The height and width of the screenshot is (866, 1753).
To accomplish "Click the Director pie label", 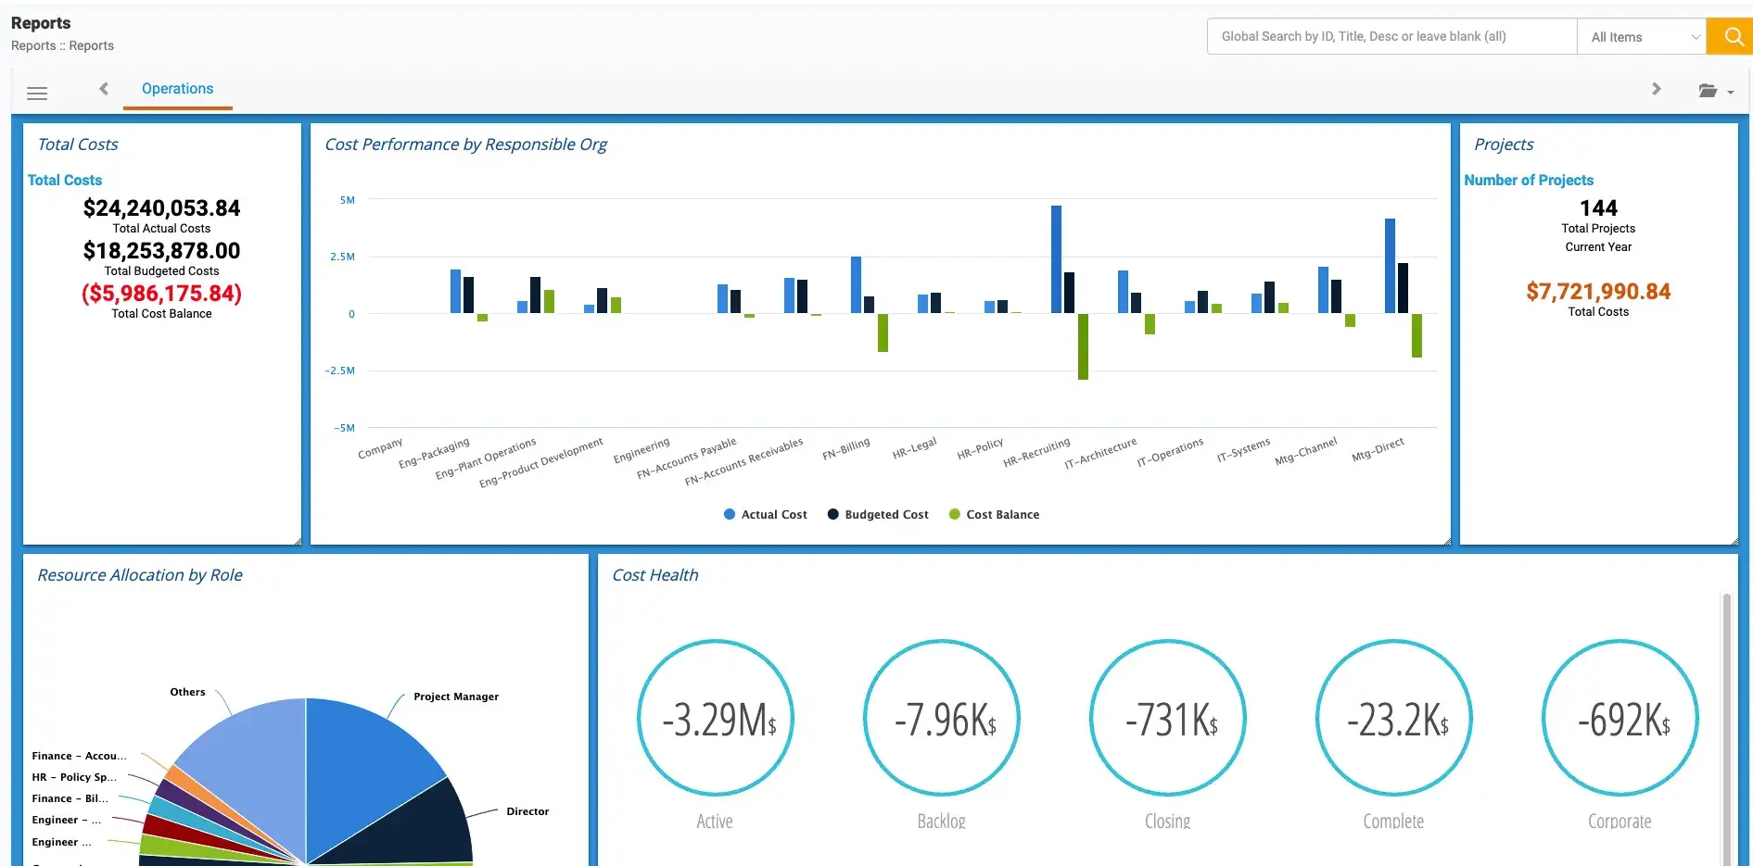I will 527,811.
